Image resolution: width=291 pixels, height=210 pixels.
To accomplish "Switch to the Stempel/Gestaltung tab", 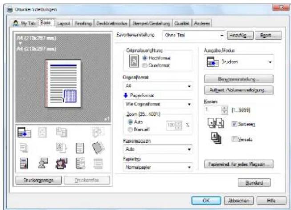I will pyautogui.click(x=151, y=24).
